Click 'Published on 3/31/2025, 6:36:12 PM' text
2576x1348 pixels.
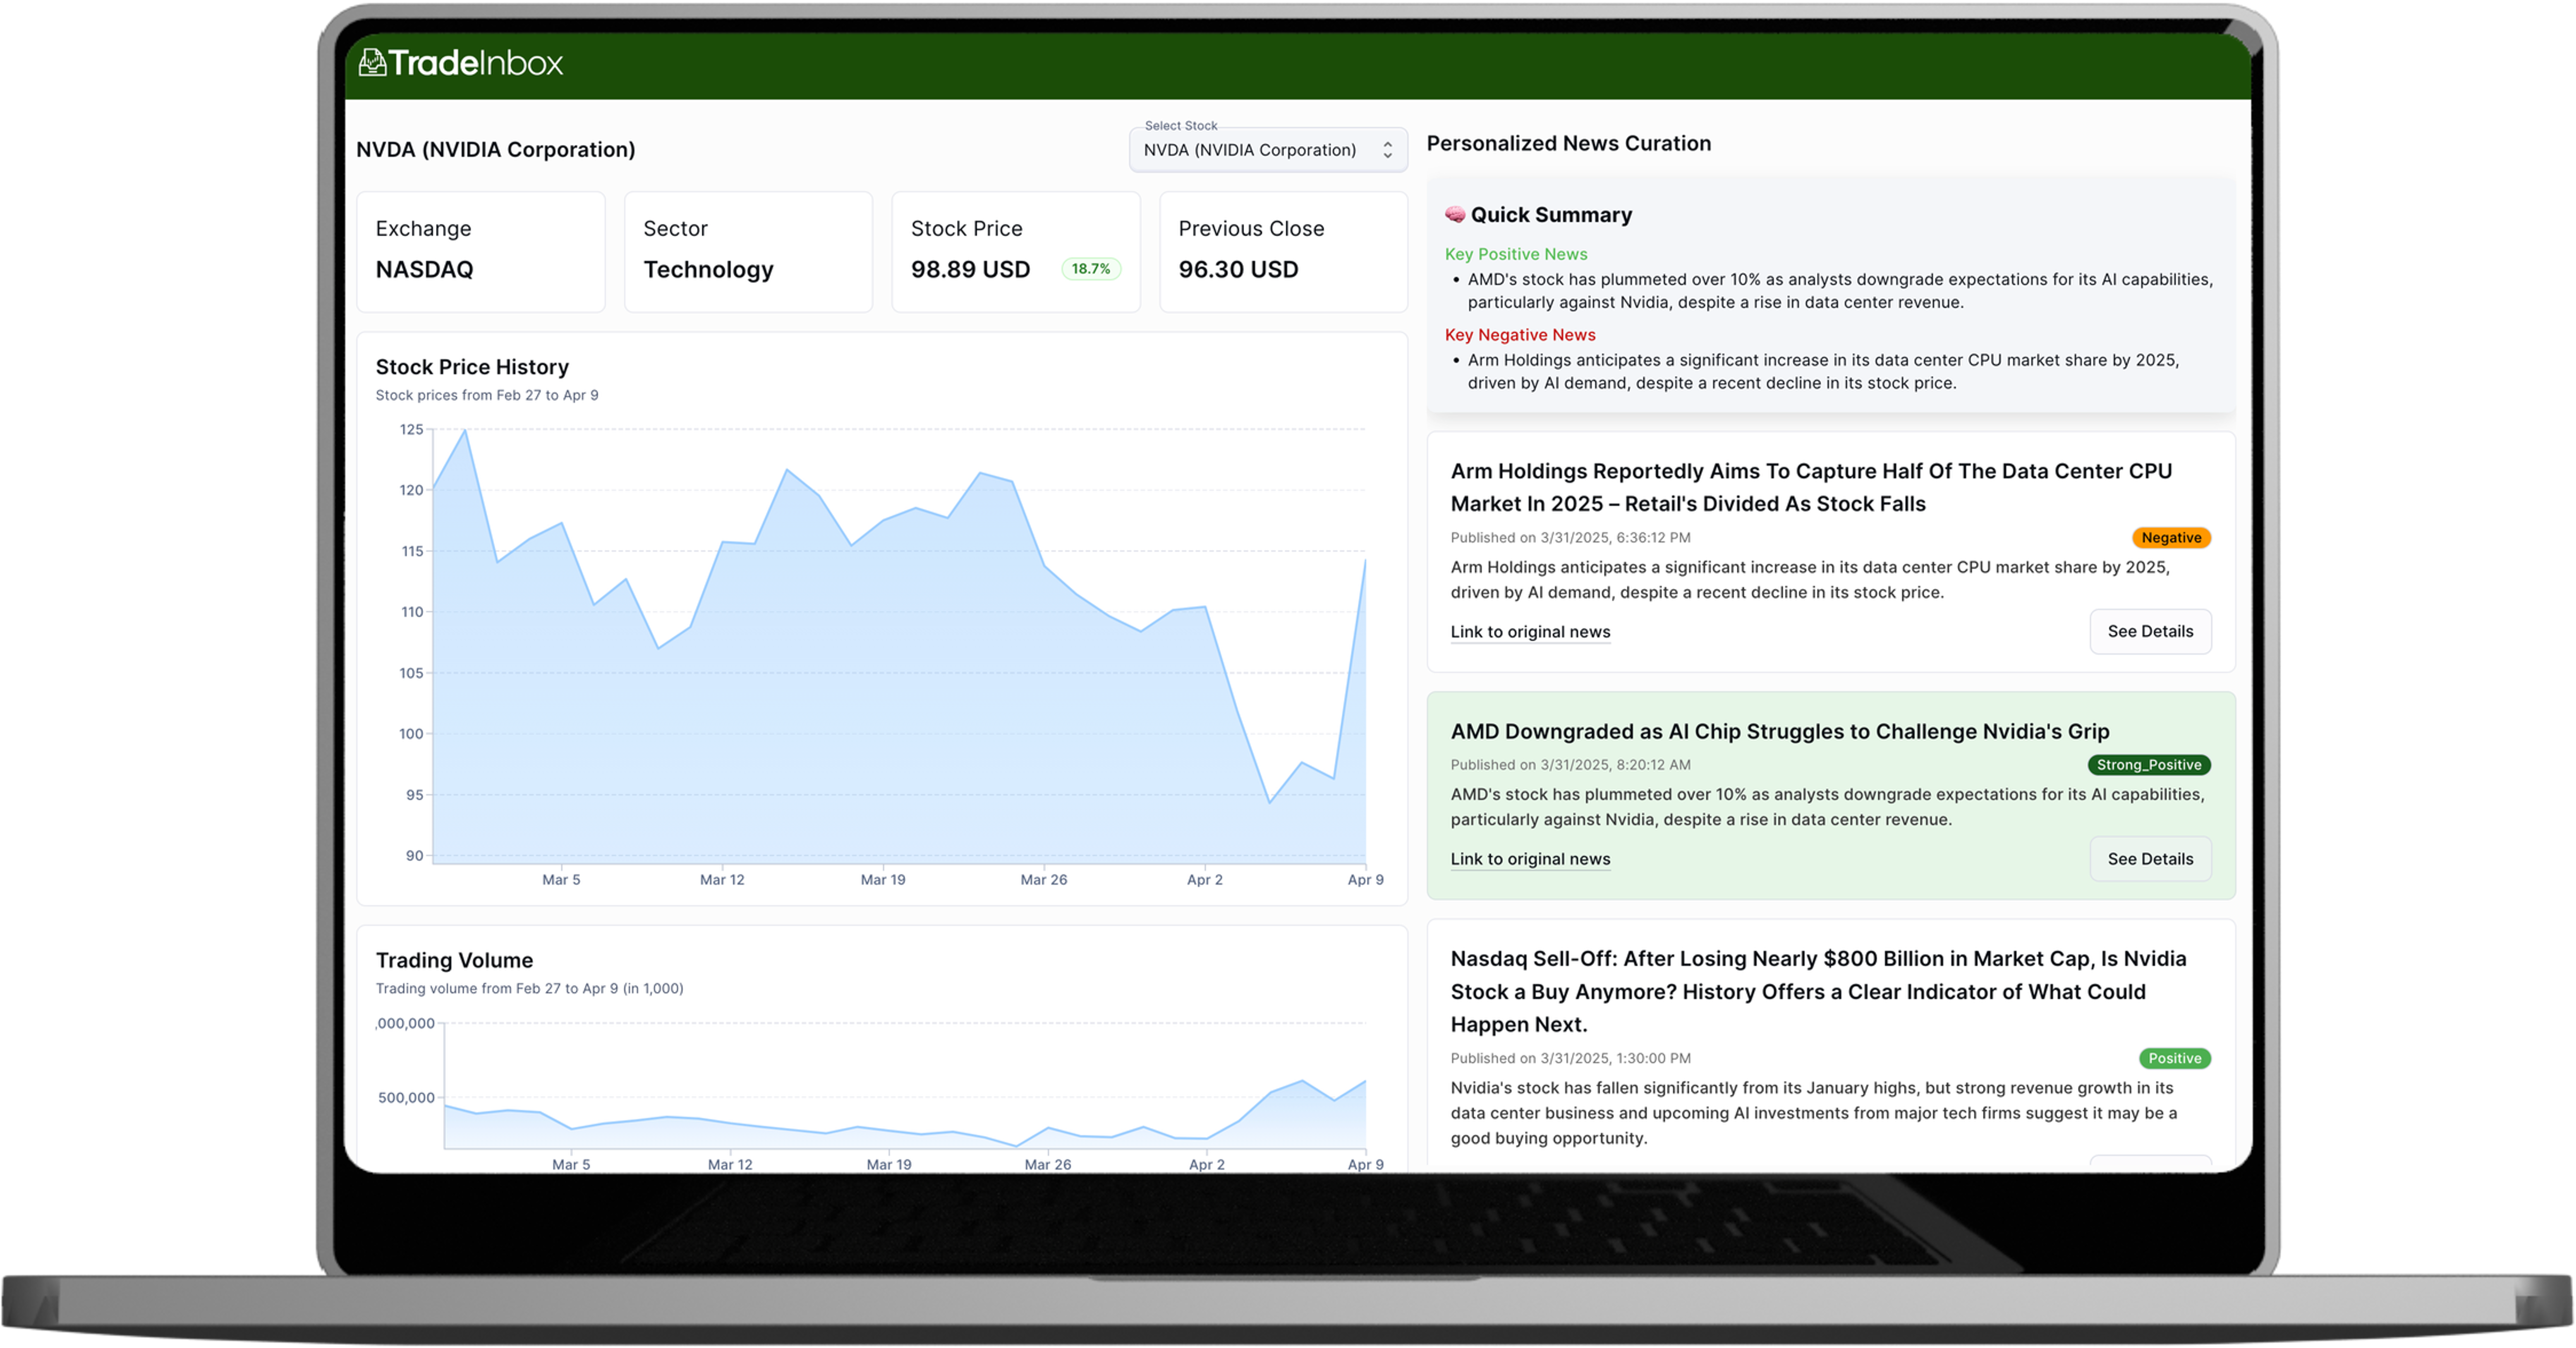(1570, 538)
